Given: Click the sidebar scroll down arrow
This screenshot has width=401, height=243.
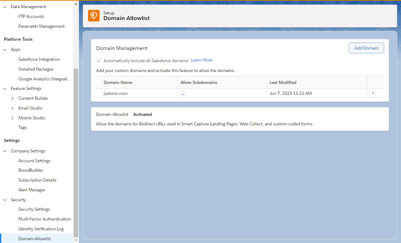Looking at the screenshot, I should [x=76, y=240].
